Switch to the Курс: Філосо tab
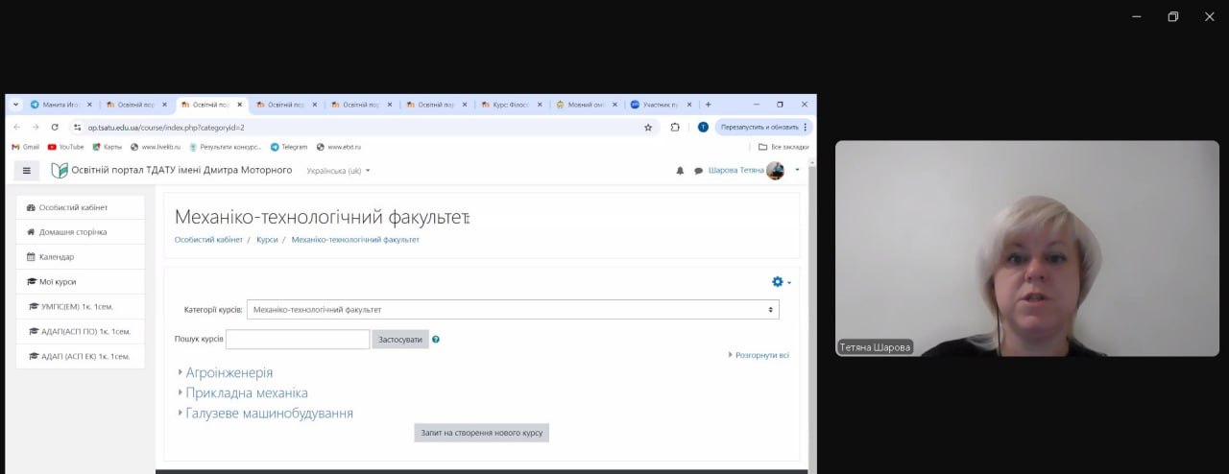1229x474 pixels. click(x=512, y=105)
